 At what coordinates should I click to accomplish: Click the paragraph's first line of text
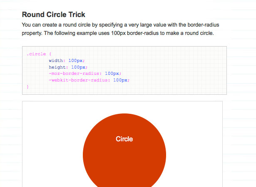[x=120, y=25]
